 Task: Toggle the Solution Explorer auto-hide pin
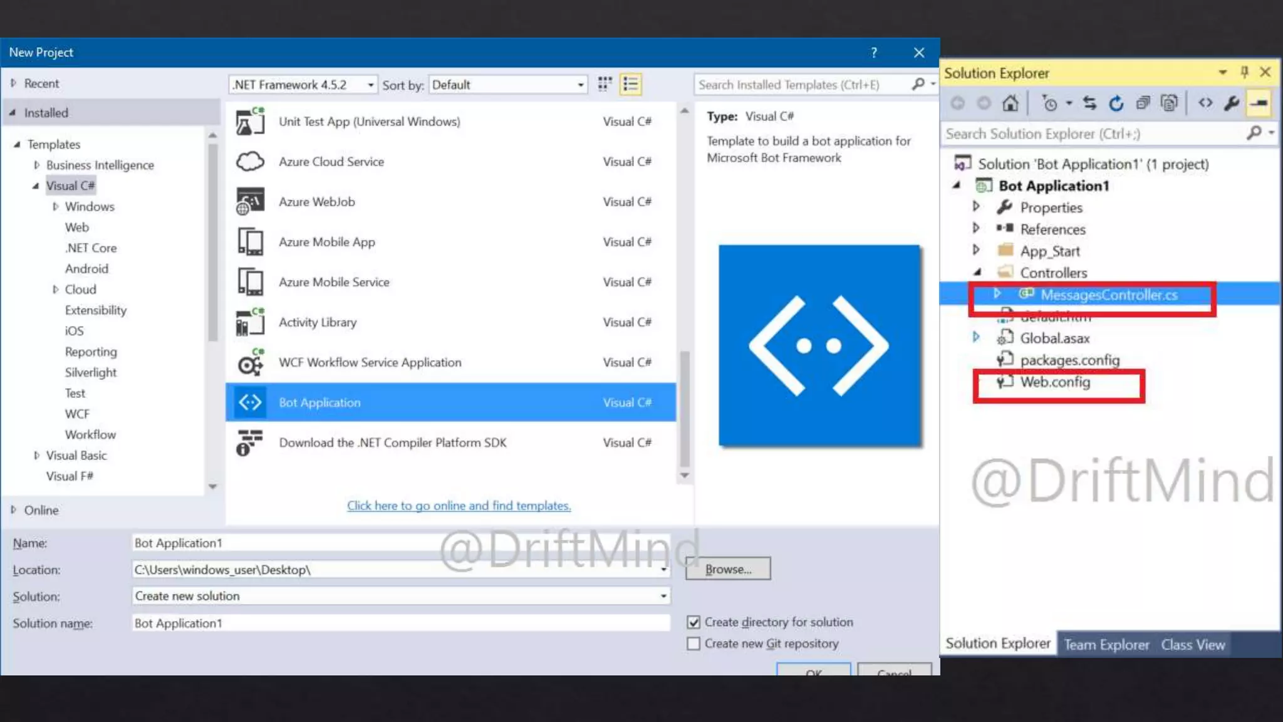pyautogui.click(x=1244, y=73)
